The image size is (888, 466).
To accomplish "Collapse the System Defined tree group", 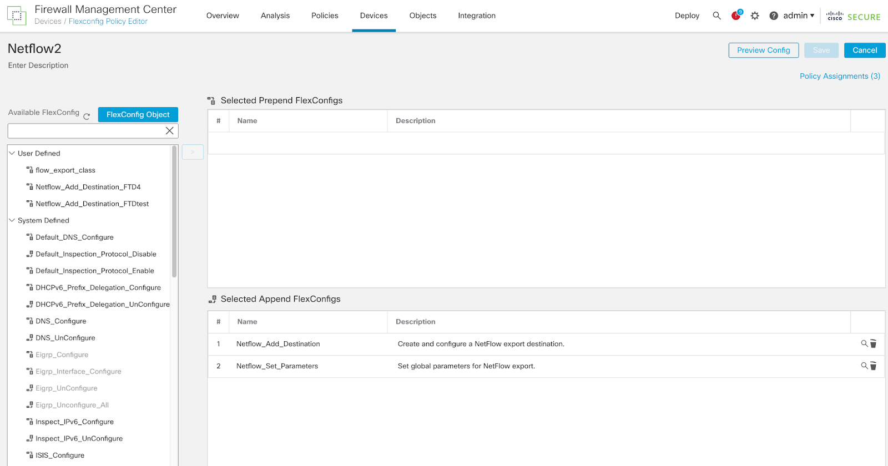I will point(12,220).
